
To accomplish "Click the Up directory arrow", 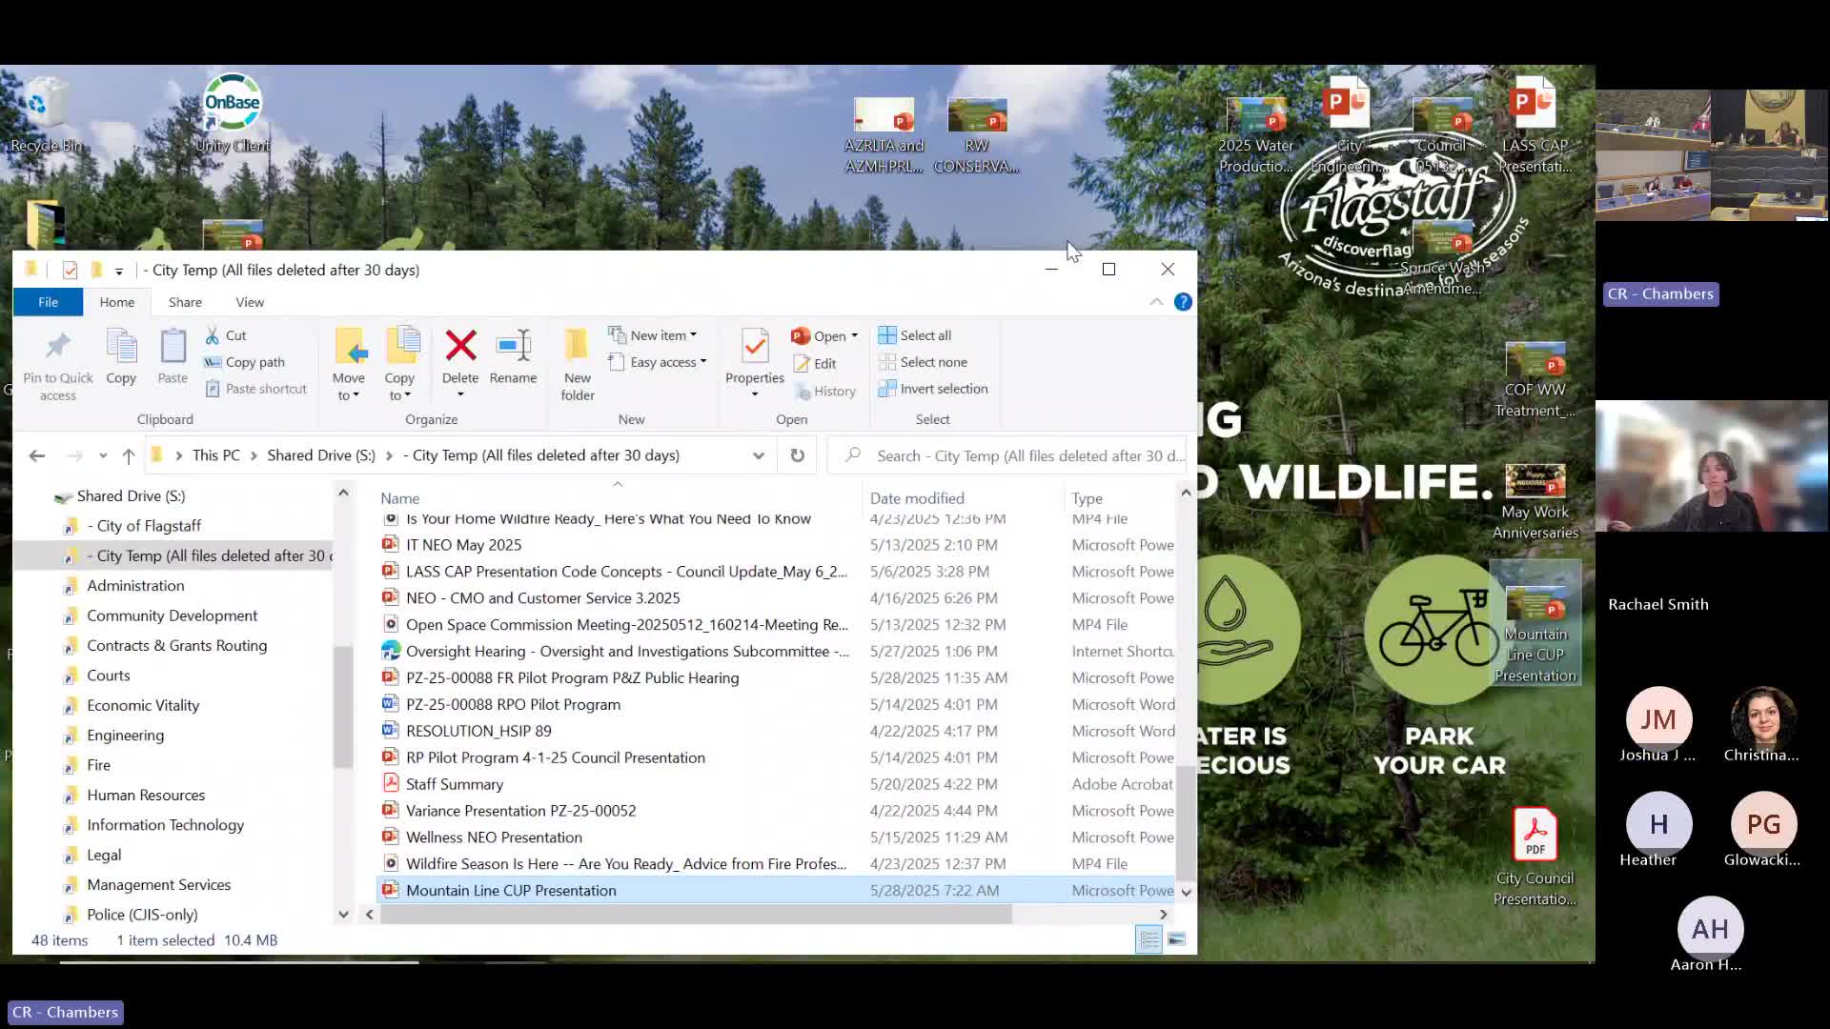I will [129, 455].
